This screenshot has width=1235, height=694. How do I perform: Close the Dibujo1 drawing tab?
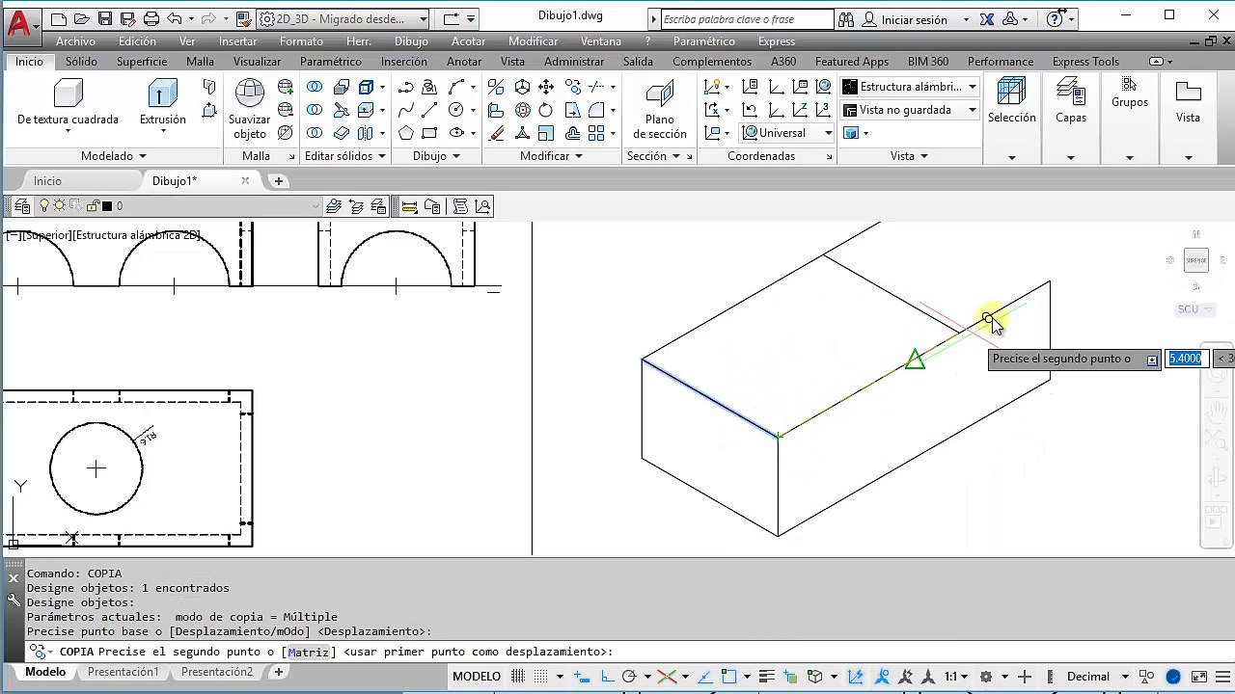click(x=245, y=181)
